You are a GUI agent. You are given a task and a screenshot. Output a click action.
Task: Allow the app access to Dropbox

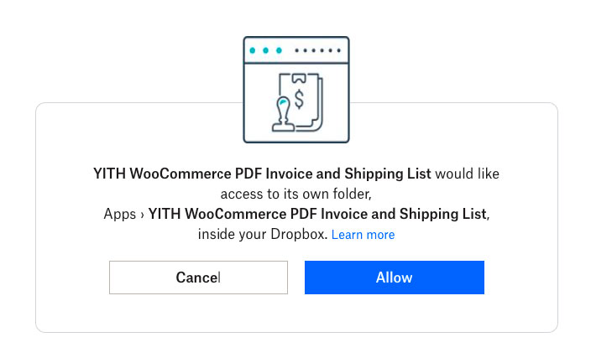(395, 278)
